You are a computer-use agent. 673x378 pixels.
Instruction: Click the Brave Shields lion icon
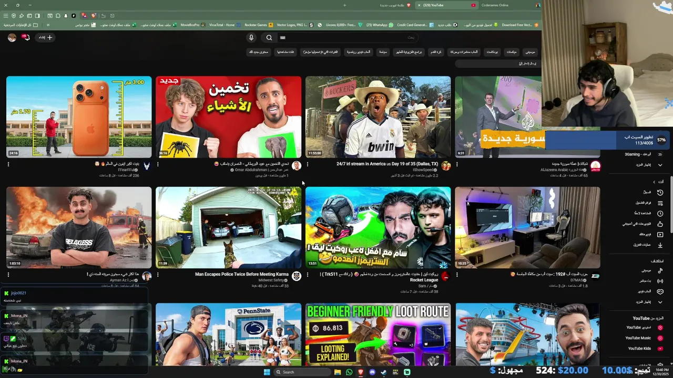(93, 16)
